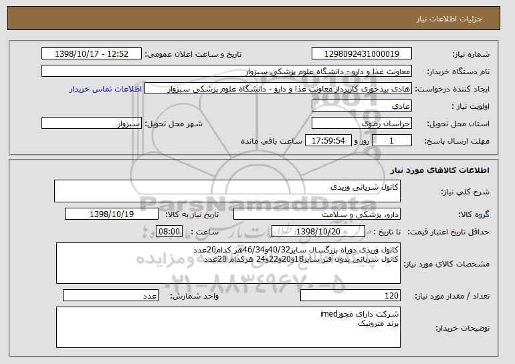Select the label شرح کلی نیاز
The image size is (515, 364).
pyautogui.click(x=465, y=192)
